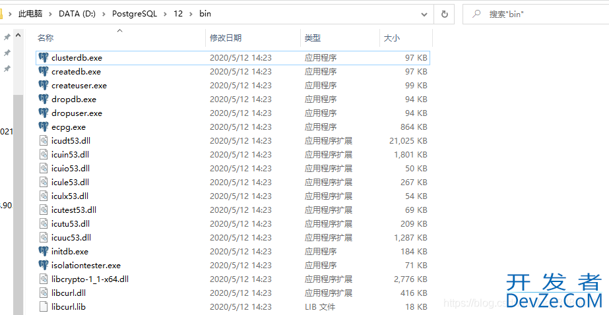Click the 搜索"bin" search box
The height and width of the screenshot is (315, 609).
click(x=536, y=14)
